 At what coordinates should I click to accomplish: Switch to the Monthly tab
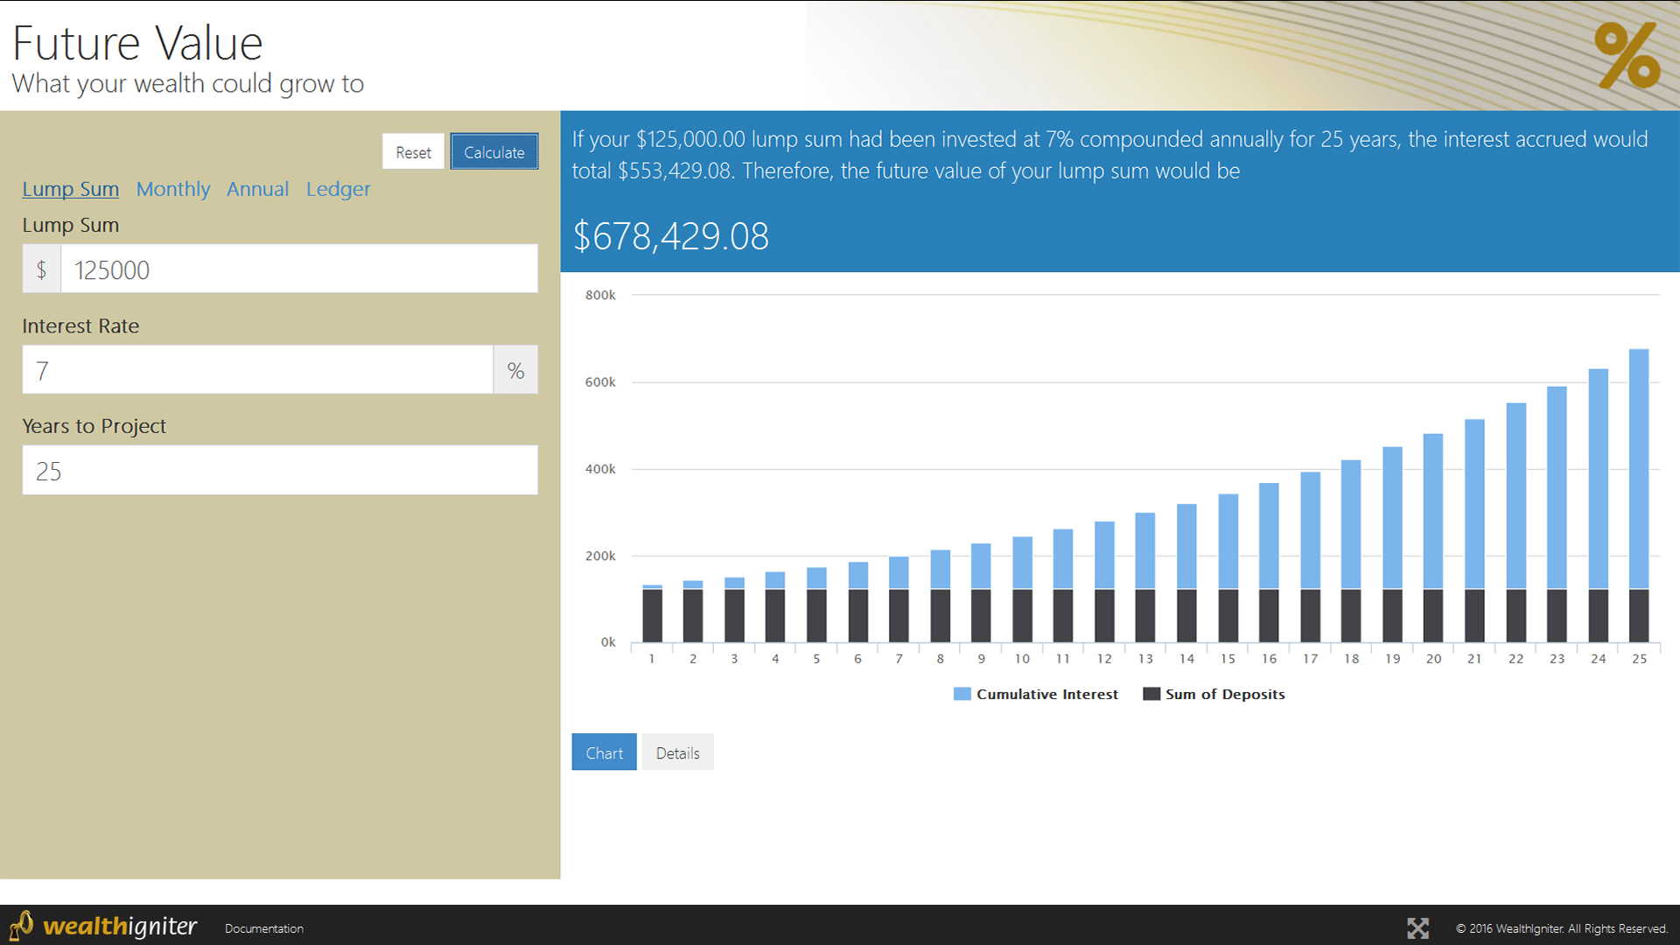172,189
